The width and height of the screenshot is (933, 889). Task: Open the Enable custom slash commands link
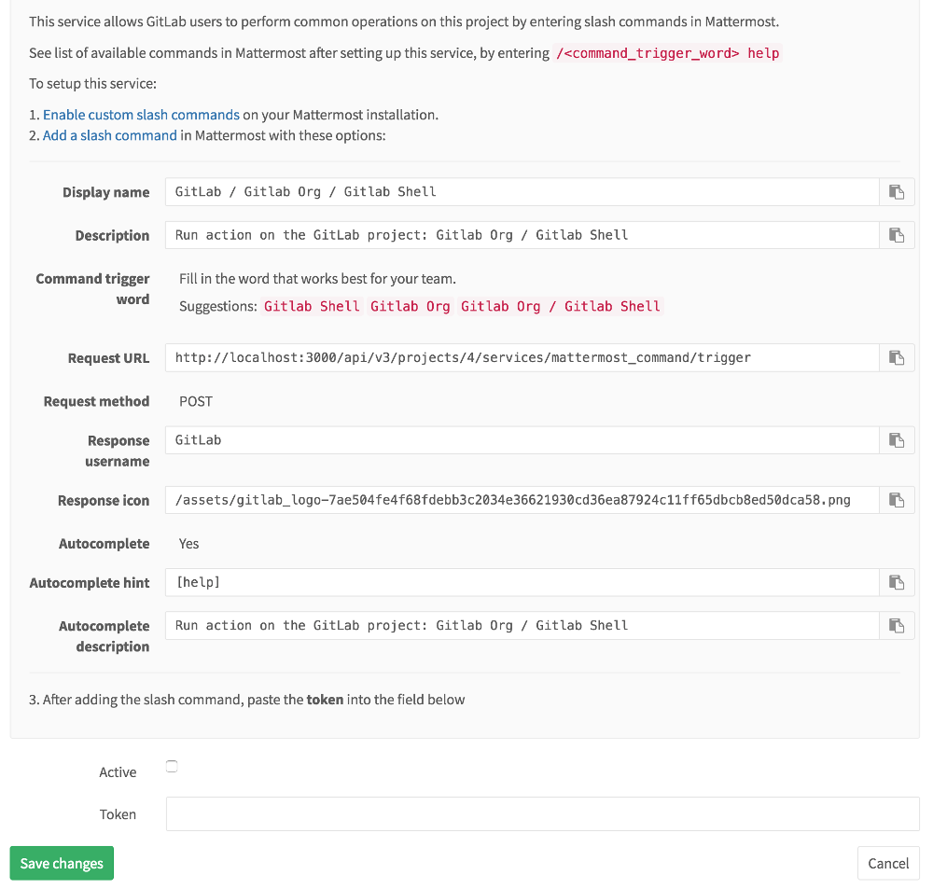pos(141,114)
